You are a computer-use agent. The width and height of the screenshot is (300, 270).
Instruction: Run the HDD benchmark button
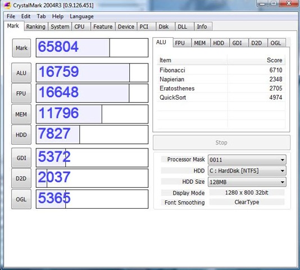click(x=21, y=134)
